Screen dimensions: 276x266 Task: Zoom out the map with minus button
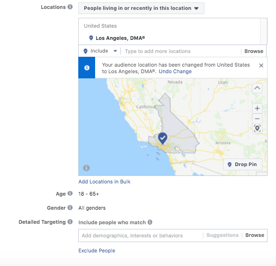(x=257, y=119)
